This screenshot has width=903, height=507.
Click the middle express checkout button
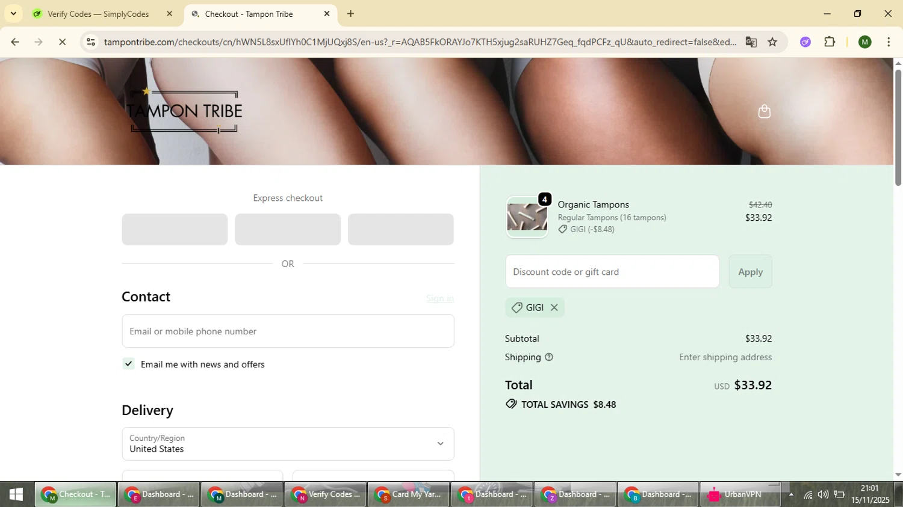pyautogui.click(x=288, y=229)
